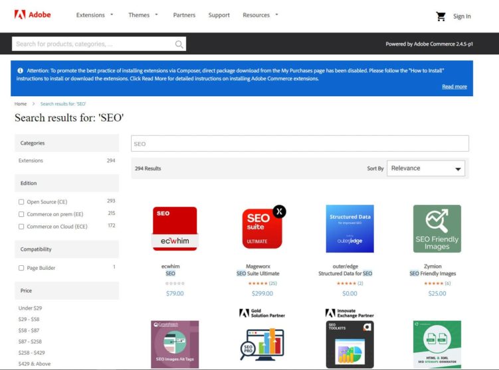Image resolution: width=499 pixels, height=370 pixels.
Task: Open the Sort By Relevance dropdown
Action: (x=426, y=168)
